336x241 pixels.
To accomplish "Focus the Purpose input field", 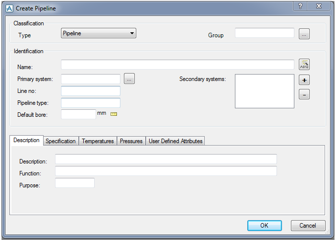I will pos(75,183).
